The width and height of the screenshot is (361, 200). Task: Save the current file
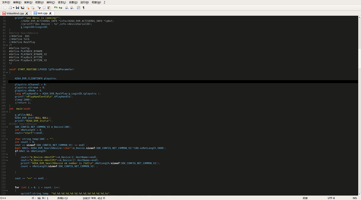17,8
